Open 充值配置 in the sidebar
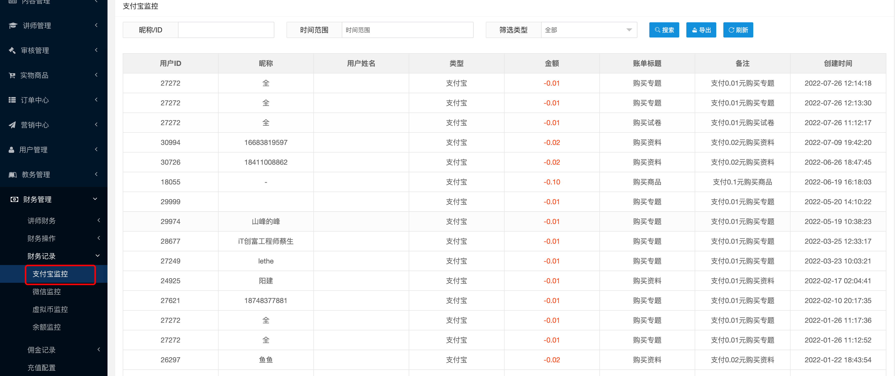 point(41,368)
